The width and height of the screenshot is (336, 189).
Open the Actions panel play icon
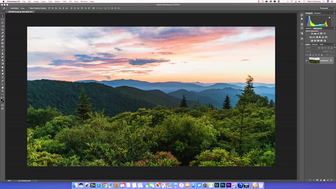point(302,19)
